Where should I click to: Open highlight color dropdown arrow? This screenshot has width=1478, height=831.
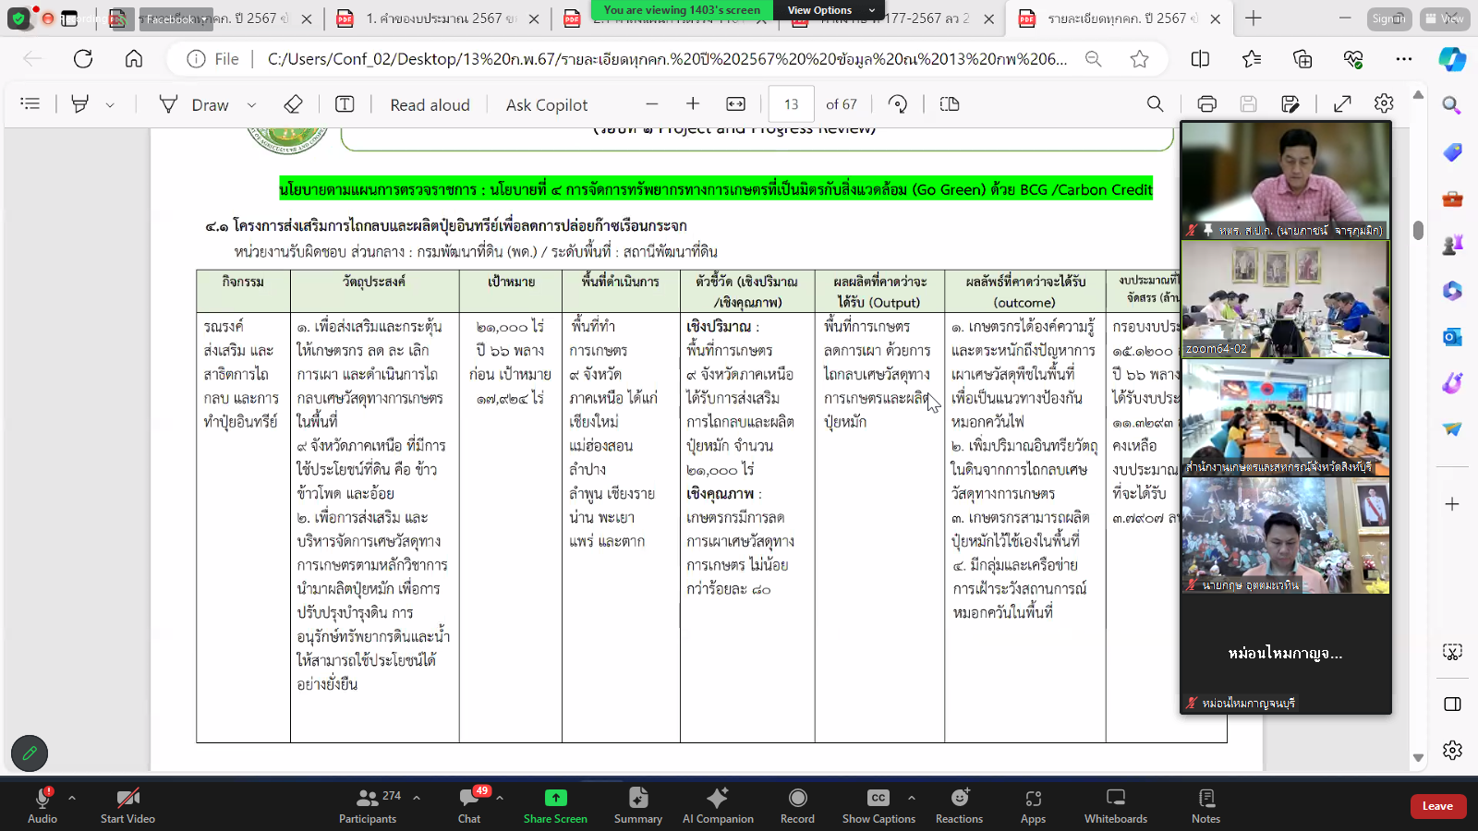[x=110, y=105]
